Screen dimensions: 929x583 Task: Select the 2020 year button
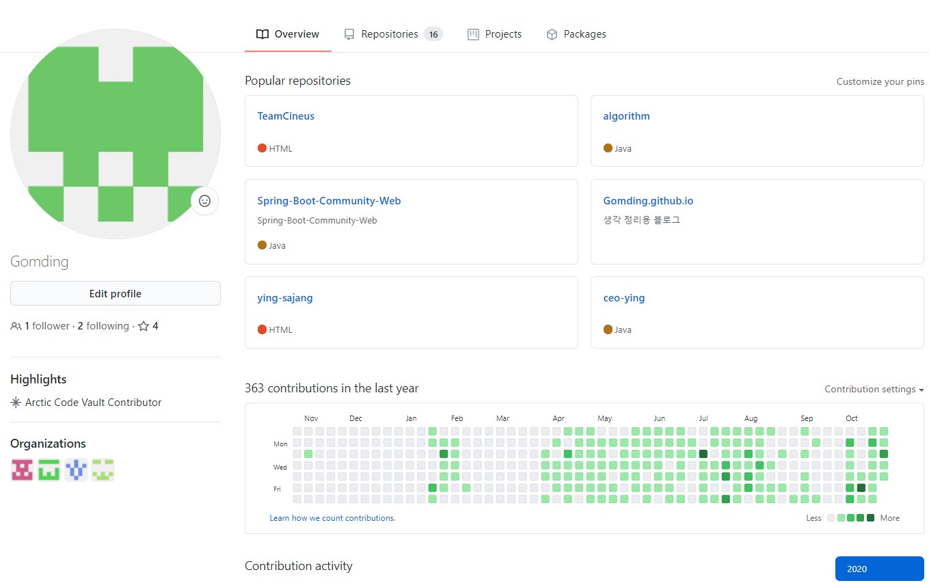879,569
